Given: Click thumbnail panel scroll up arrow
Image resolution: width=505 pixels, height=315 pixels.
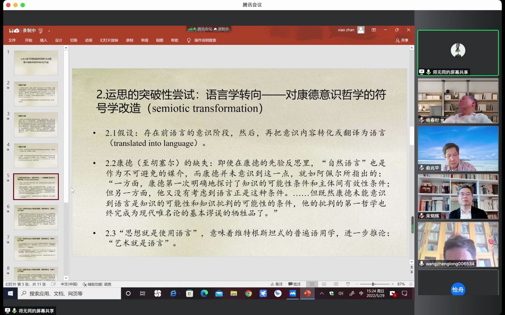Looking at the screenshot, I should (66, 48).
